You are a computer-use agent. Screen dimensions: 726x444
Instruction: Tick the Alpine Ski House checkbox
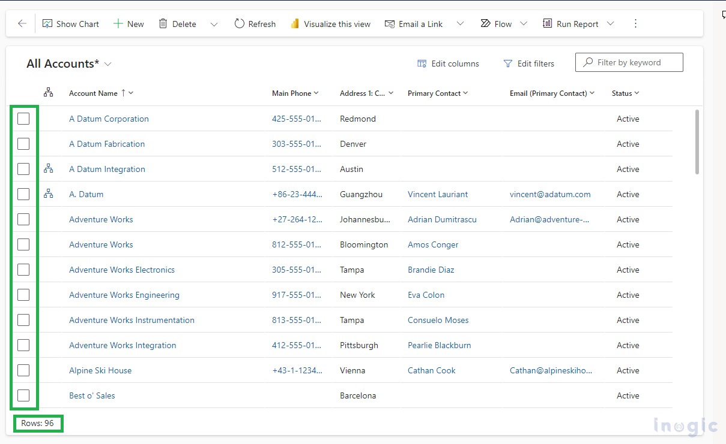coord(23,370)
